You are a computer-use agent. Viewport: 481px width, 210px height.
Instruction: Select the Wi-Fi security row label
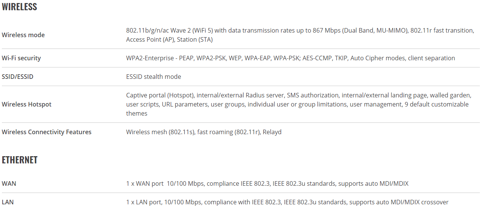(21, 58)
